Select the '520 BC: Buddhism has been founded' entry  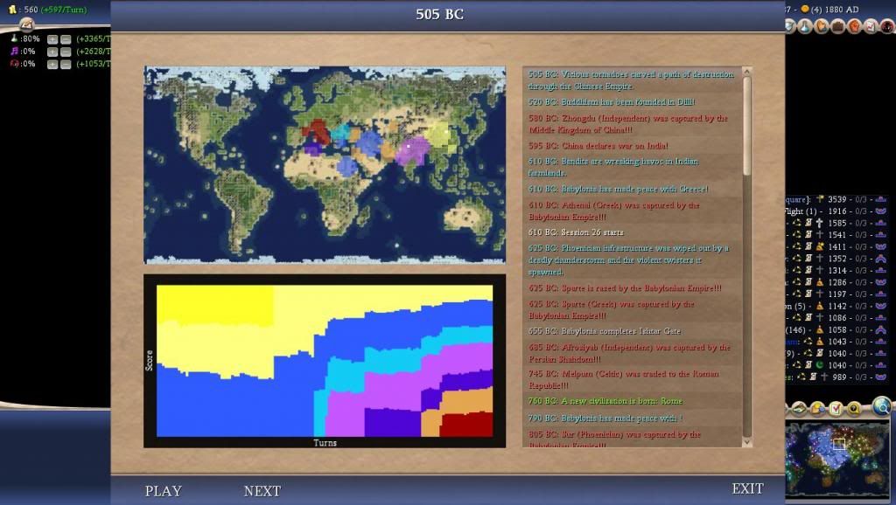pos(632,102)
